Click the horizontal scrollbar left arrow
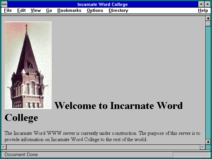The width and height of the screenshot is (212, 159). (4, 147)
